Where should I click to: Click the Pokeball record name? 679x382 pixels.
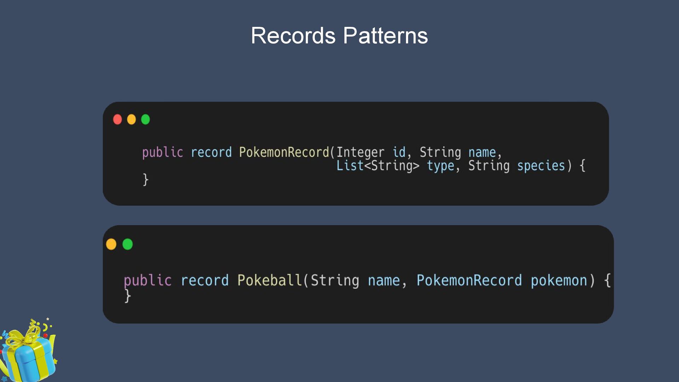[270, 280]
